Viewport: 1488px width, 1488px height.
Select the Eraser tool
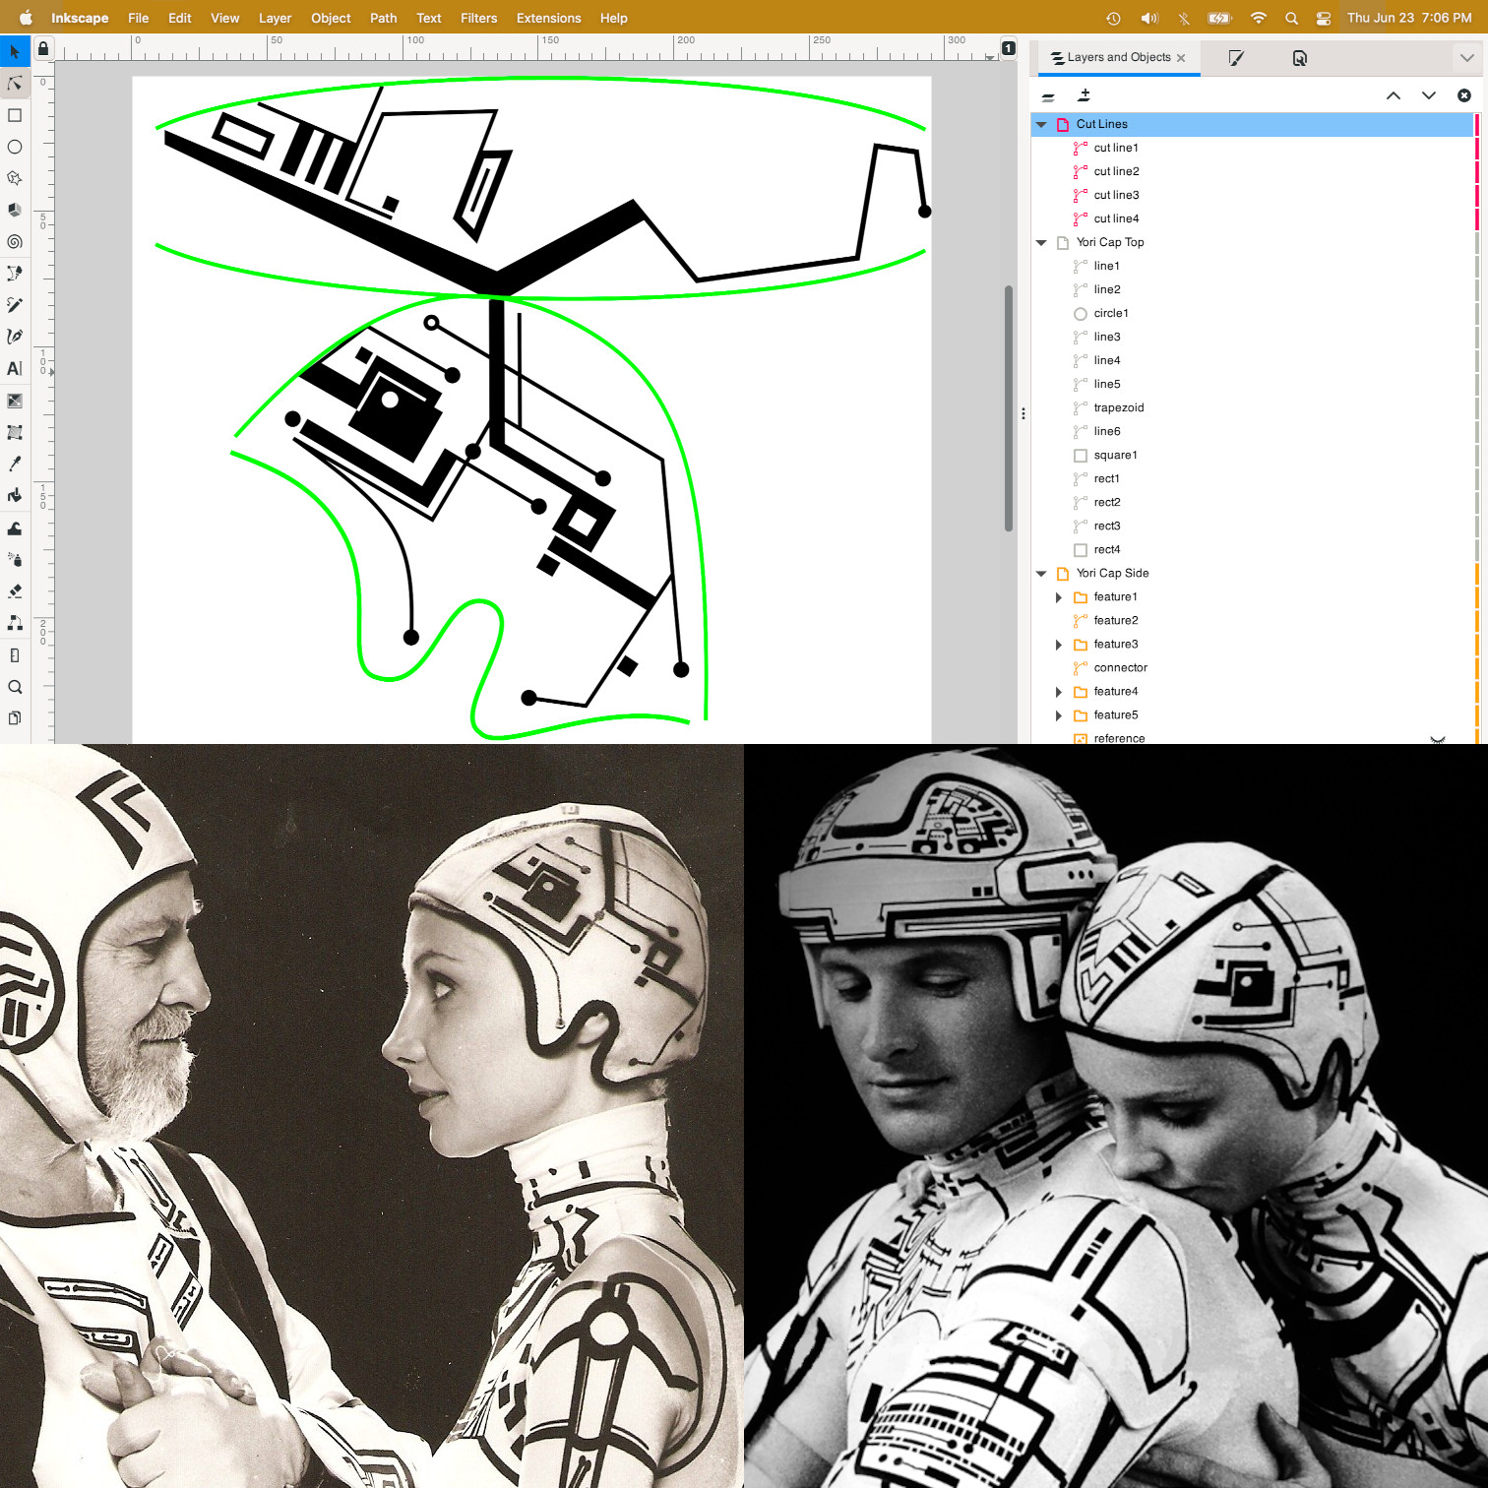(15, 591)
